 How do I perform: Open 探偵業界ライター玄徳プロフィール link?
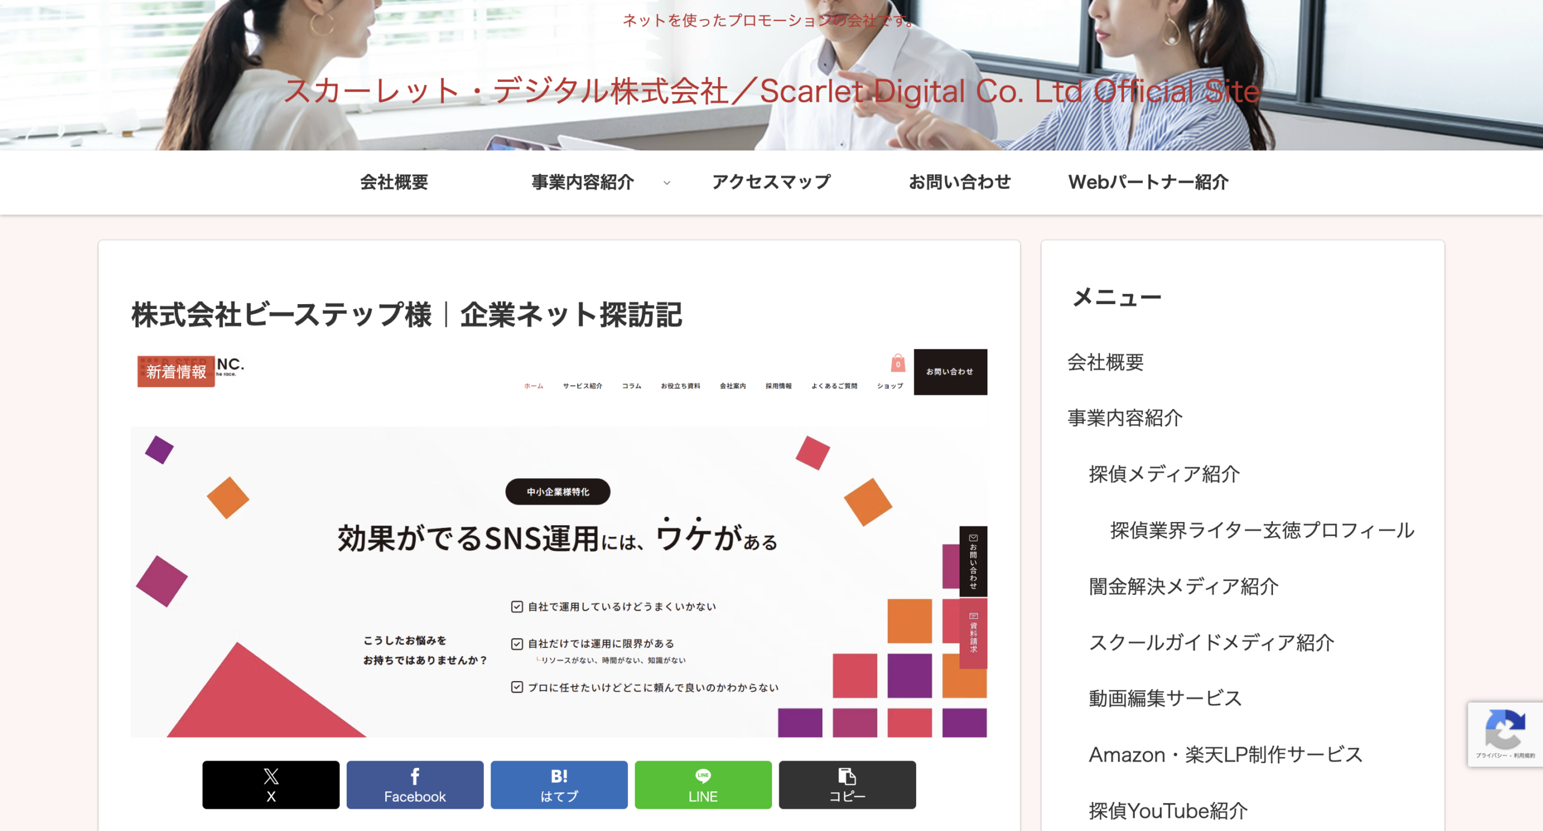coord(1262,530)
